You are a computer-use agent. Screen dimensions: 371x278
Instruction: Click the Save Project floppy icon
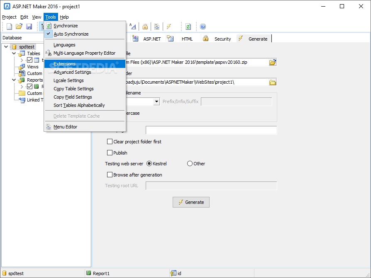pyautogui.click(x=29, y=27)
